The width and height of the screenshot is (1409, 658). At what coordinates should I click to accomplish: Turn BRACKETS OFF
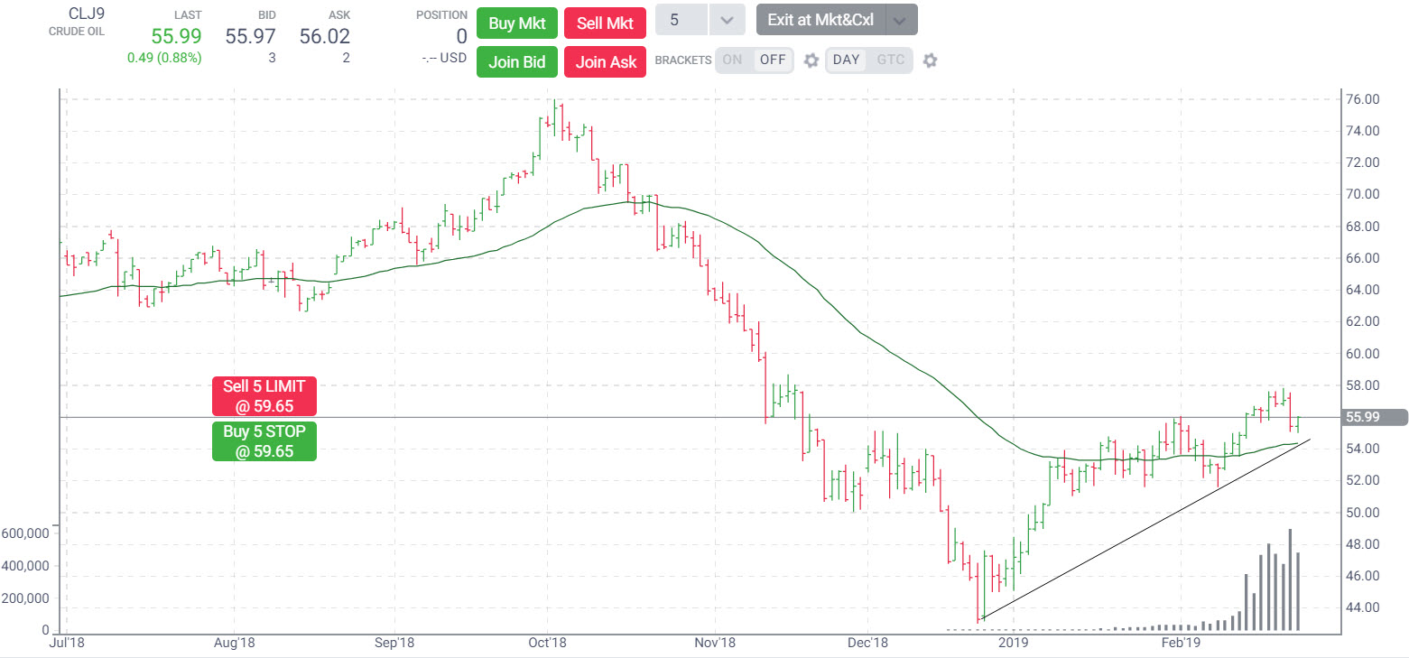pos(774,60)
